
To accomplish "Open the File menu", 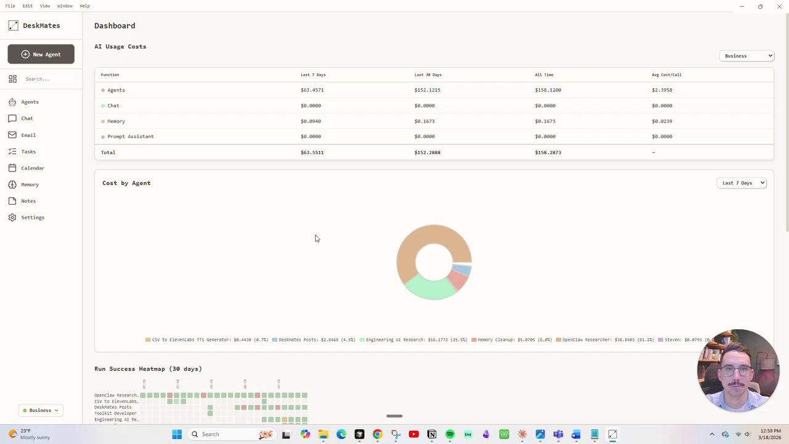I will (x=10, y=6).
